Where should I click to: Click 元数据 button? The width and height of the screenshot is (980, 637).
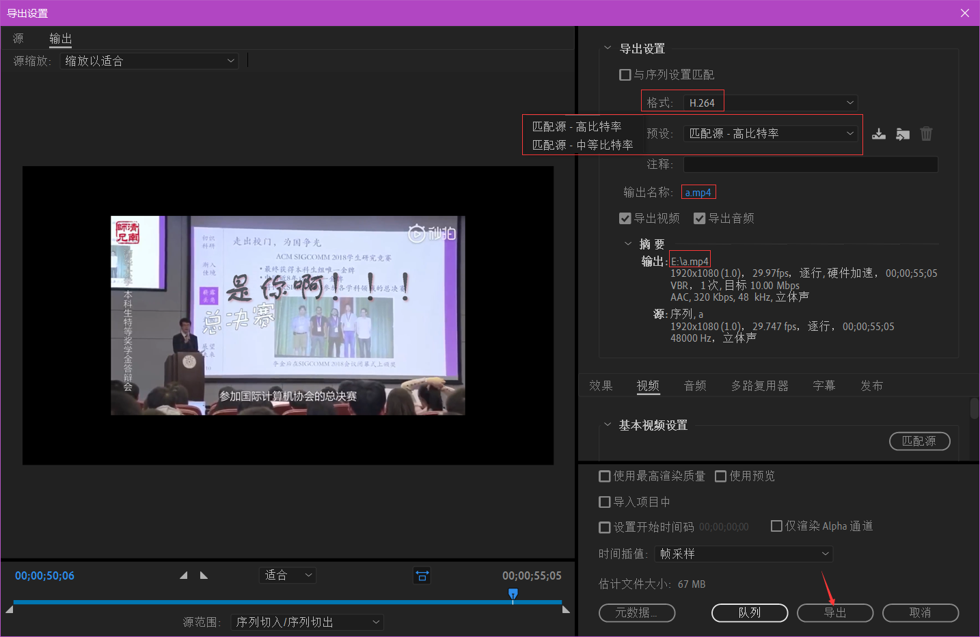coord(637,613)
